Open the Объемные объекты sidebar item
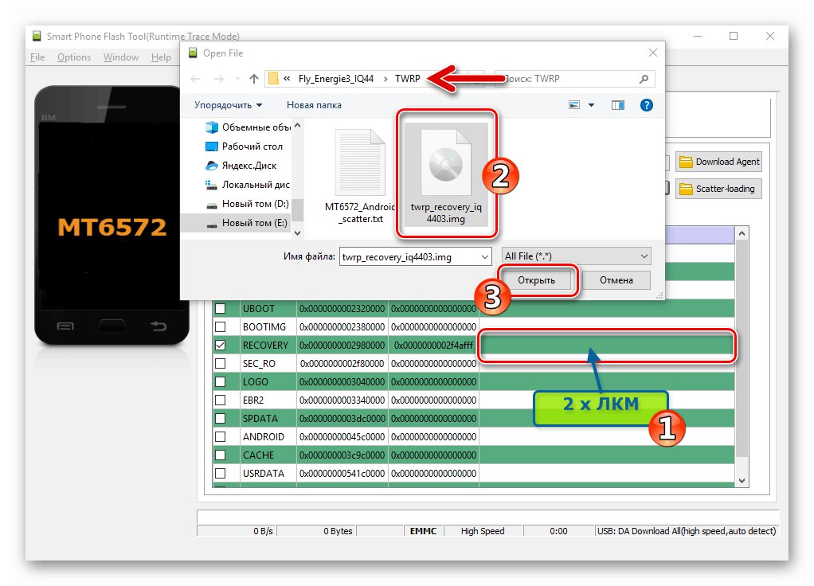 [x=248, y=127]
